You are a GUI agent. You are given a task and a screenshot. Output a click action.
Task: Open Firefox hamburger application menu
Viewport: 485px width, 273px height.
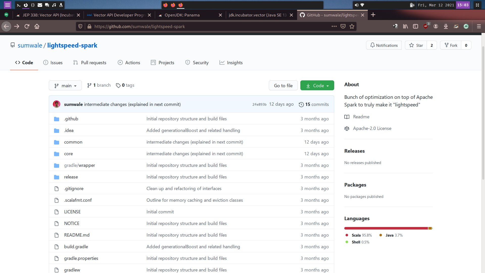click(479, 26)
